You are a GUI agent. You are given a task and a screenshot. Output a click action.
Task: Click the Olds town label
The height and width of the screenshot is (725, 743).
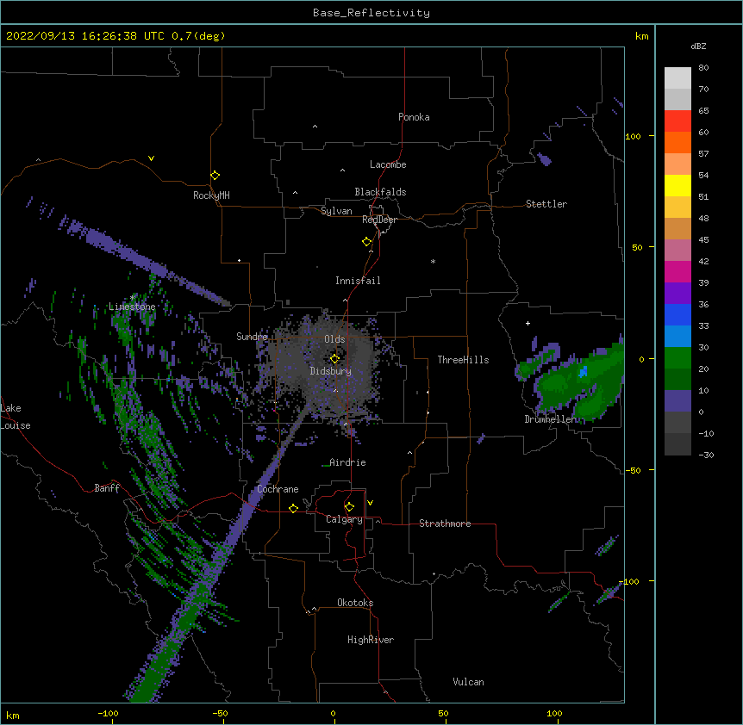tap(334, 339)
